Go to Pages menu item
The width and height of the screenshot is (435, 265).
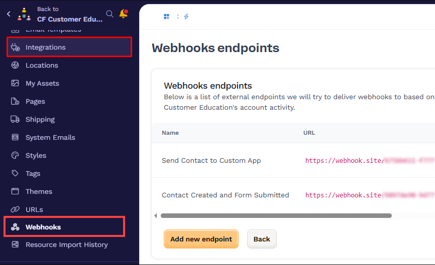(x=35, y=101)
